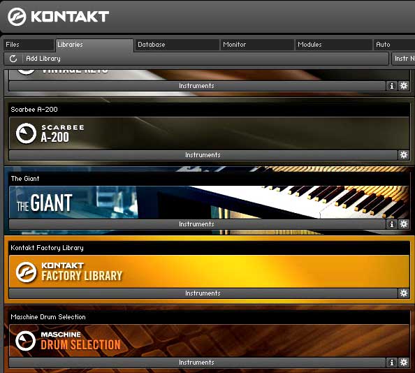Click the Kontakt logo icon
415x373 pixels.
point(17,17)
